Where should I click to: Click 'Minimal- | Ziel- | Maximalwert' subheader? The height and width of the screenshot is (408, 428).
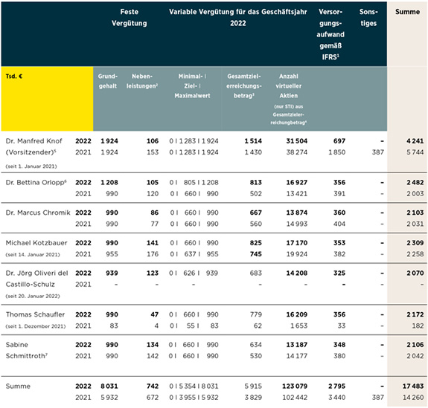(192, 86)
